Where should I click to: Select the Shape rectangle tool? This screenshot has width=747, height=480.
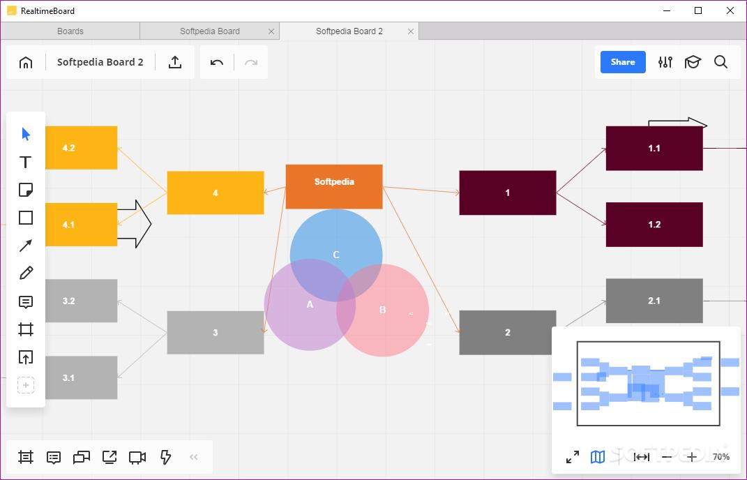coord(26,218)
